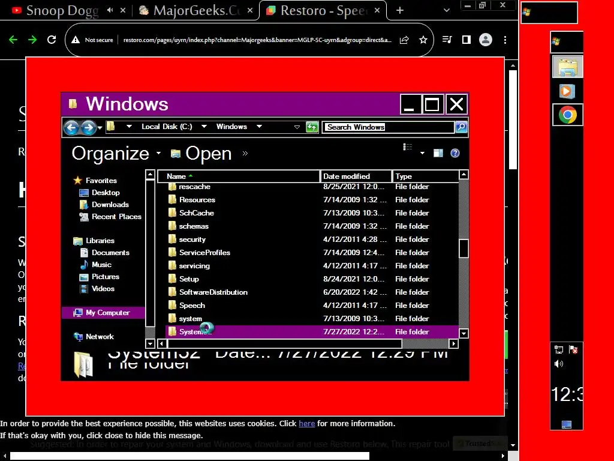Toggle Chrome side panel icon

click(466, 40)
